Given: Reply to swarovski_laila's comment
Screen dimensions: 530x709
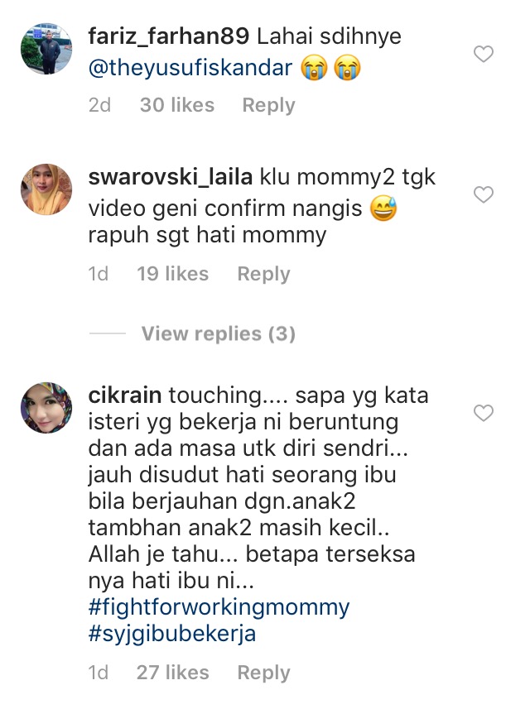Looking at the screenshot, I should tap(264, 274).
